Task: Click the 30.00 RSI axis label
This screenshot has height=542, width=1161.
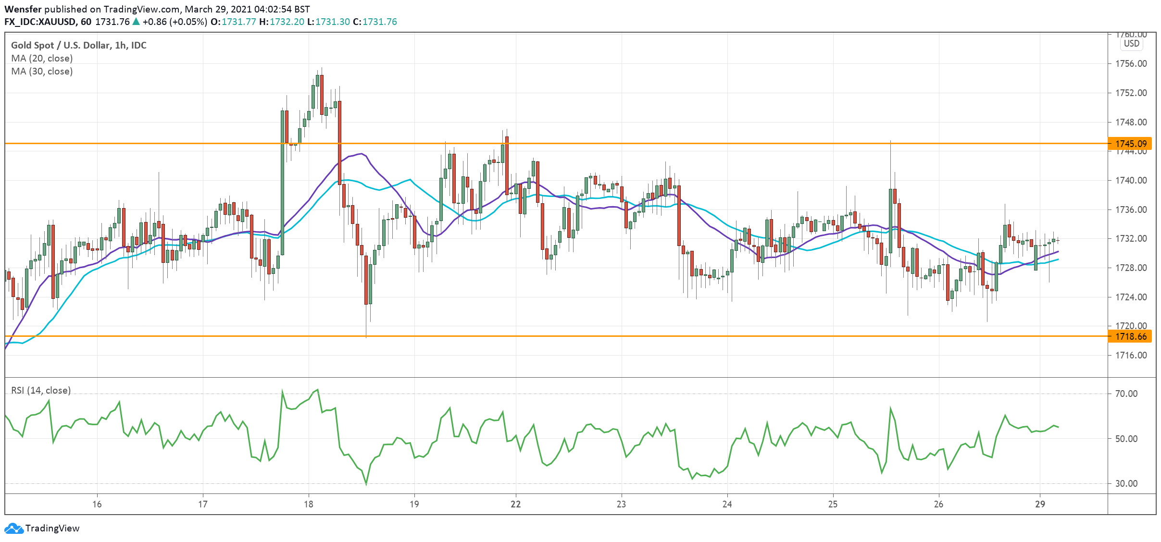Action: 1126,483
